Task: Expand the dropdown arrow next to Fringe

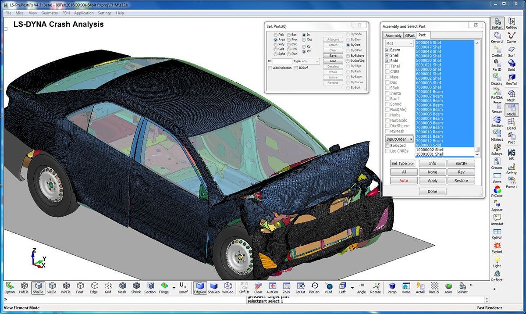Action: (174, 288)
